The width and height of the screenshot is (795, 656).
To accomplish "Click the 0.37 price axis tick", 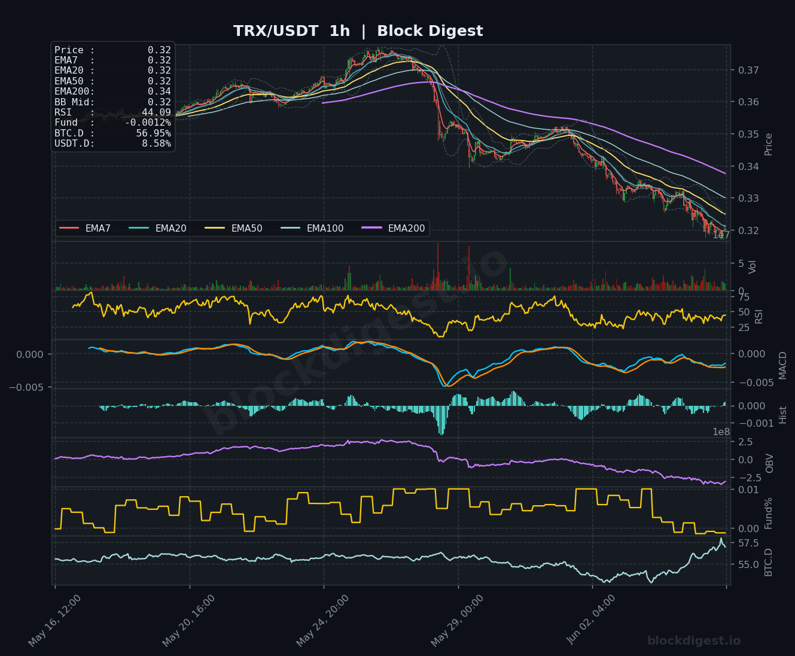I will (x=748, y=70).
